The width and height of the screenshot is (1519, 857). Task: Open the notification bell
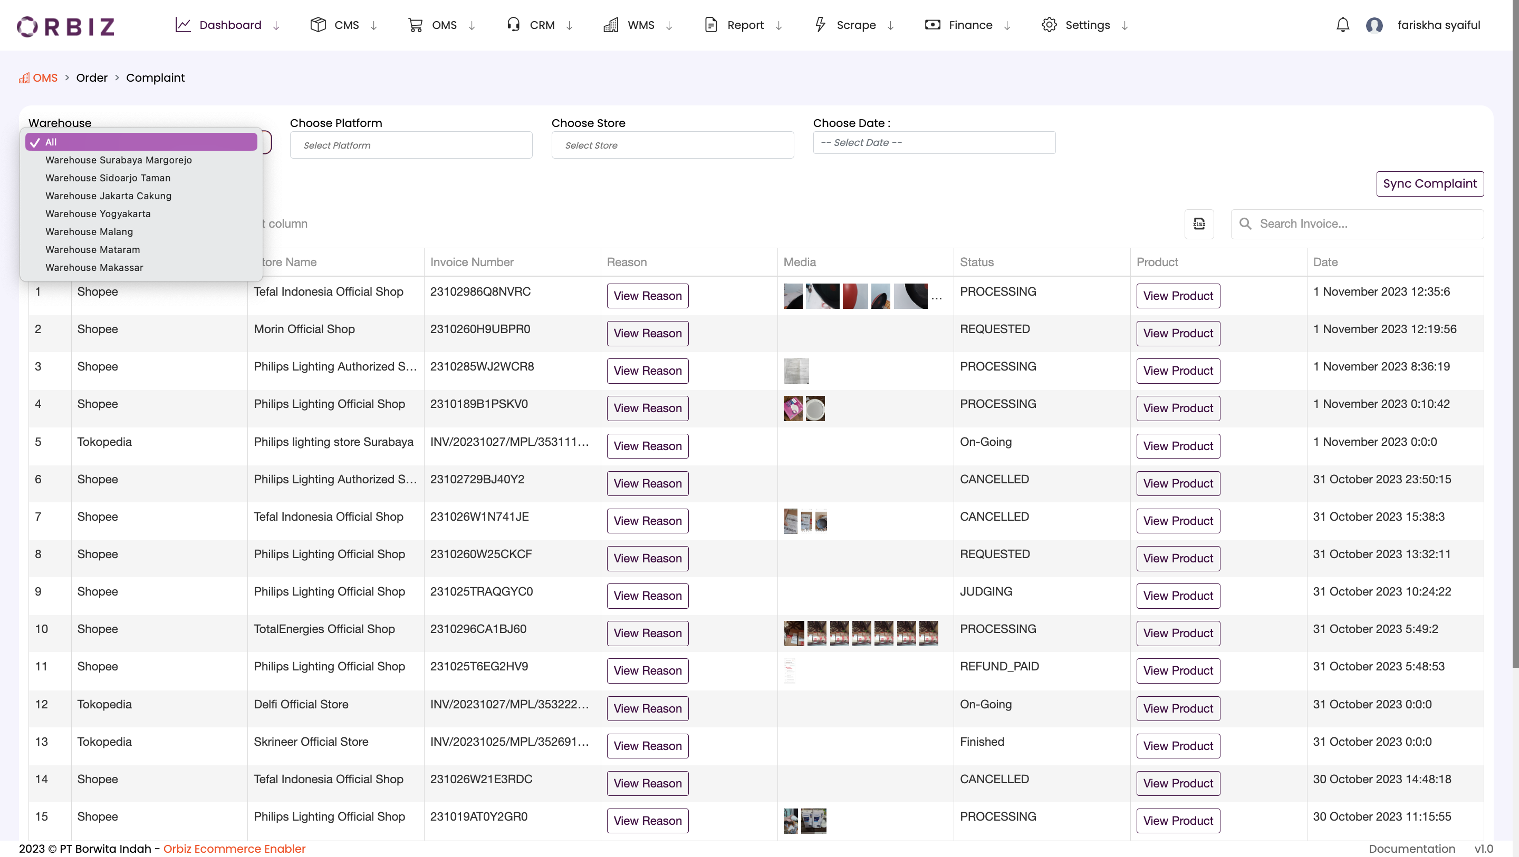click(1343, 25)
